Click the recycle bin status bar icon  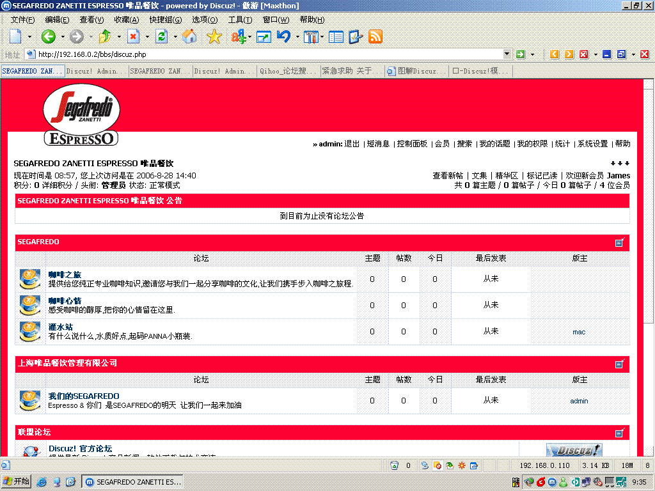coord(394,465)
